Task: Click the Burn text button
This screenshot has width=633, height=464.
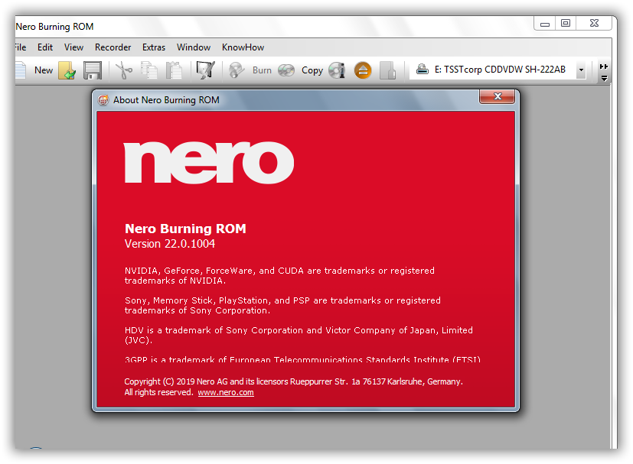Action: [x=262, y=70]
